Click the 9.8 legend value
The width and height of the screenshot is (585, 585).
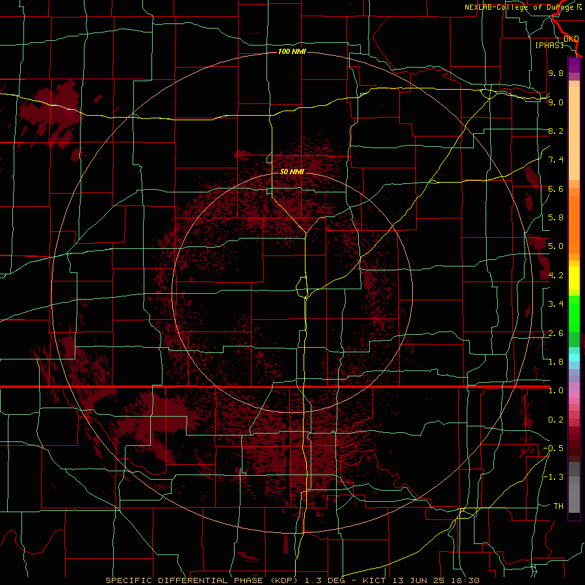556,73
